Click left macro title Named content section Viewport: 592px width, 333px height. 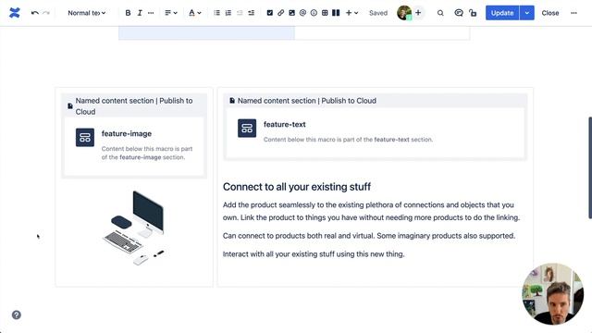tap(134, 106)
